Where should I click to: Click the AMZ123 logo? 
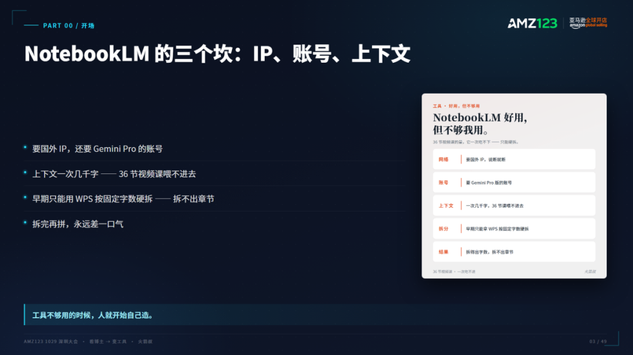pyautogui.click(x=532, y=23)
